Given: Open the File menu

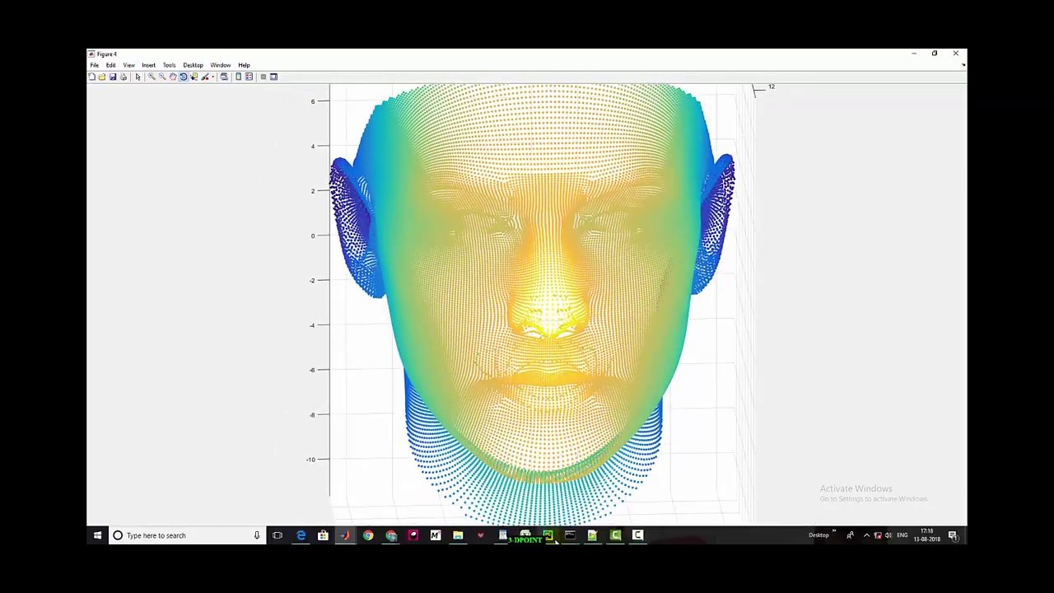Looking at the screenshot, I should [95, 65].
